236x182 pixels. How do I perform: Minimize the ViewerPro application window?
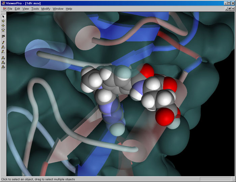[x=226, y=3]
